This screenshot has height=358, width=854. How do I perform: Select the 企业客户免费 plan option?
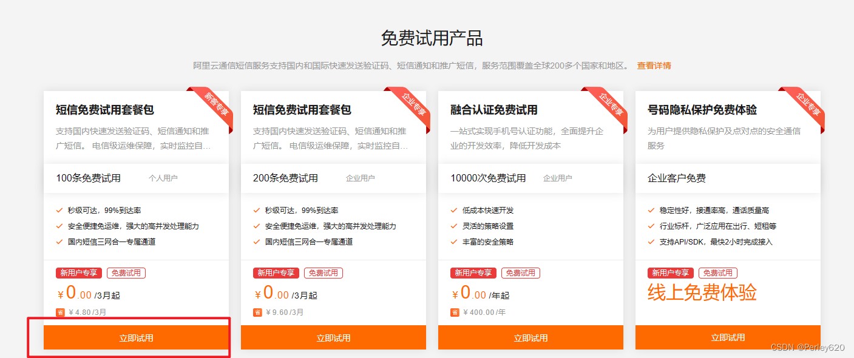[728, 178]
